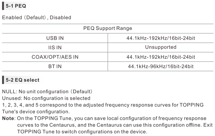Select the 44.1kHz-96kHz/16bit-24bit value
Viewport: 215px width, 136px height.
161,66
